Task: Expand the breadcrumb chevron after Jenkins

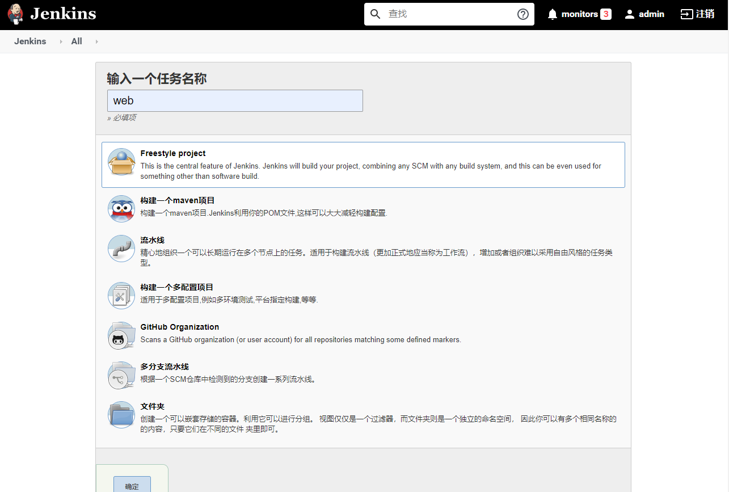Action: [x=60, y=41]
